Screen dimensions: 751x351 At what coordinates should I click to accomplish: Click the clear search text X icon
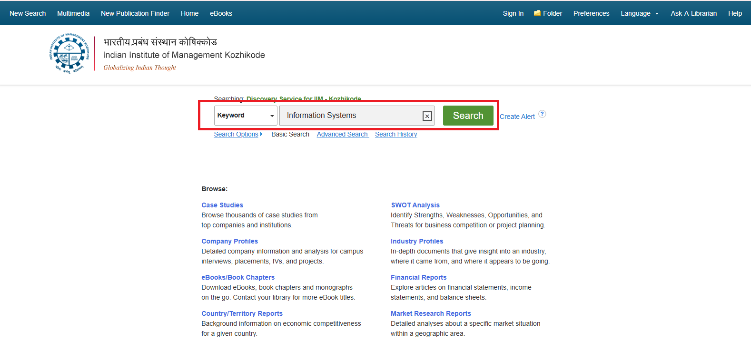click(x=427, y=116)
